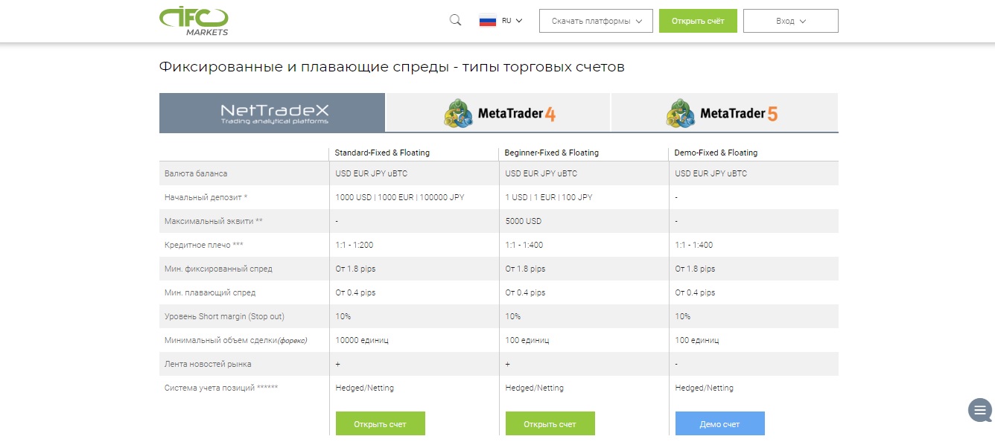Click the search magnifier icon in the header
The width and height of the screenshot is (995, 442).
[x=454, y=20]
